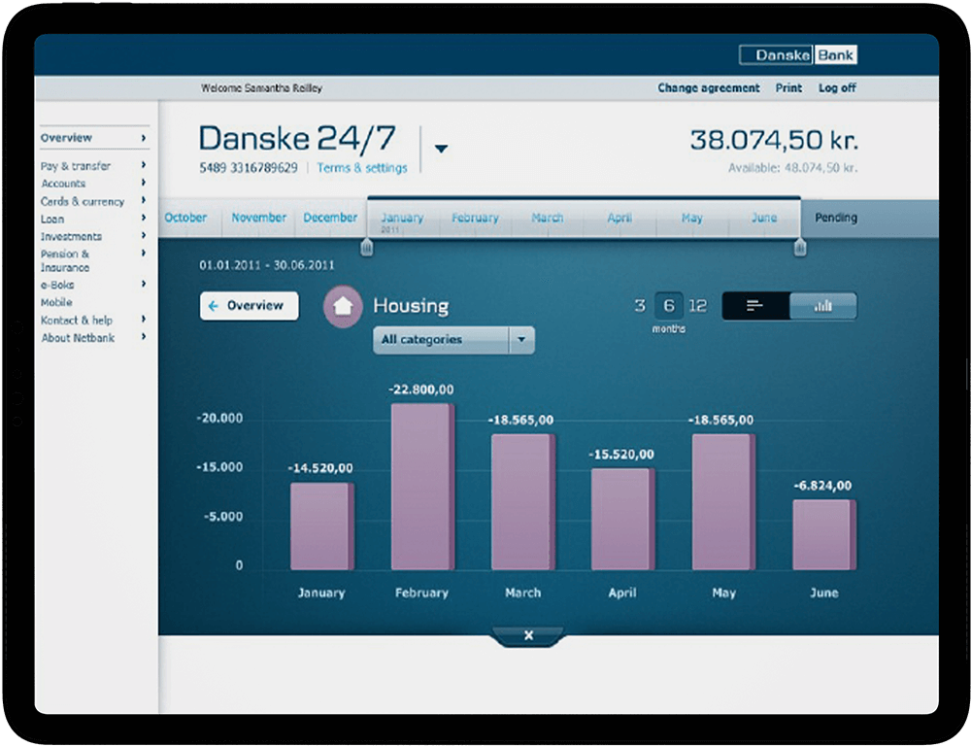The image size is (971, 746).
Task: Select the Housing category house icon
Action: coord(342,306)
